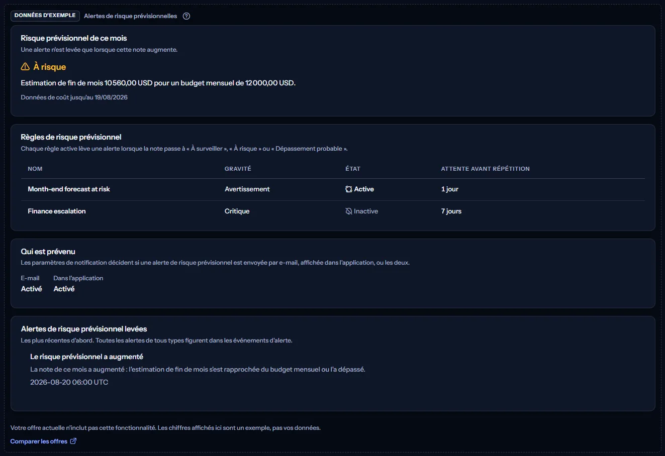Screen dimensions: 665x456
Task: Click the Le risque prévisionnel a augmenté alert title
Action: (x=87, y=357)
